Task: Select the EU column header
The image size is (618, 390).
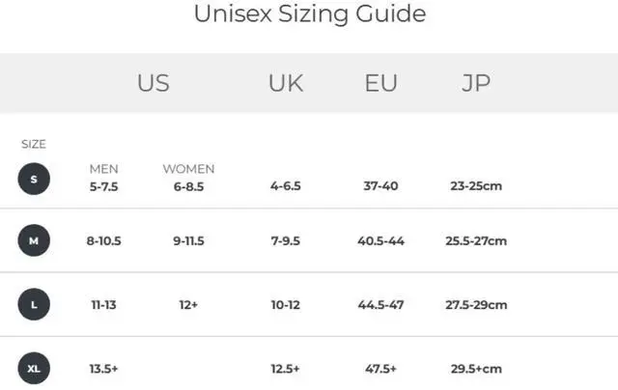Action: (x=380, y=83)
